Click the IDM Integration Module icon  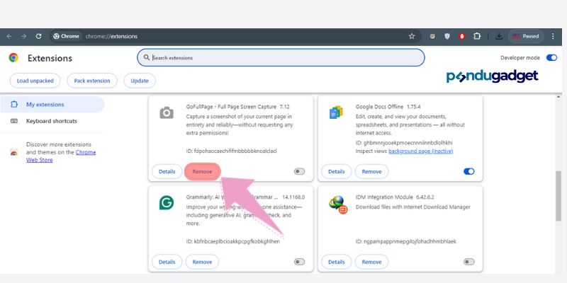[x=338, y=204]
